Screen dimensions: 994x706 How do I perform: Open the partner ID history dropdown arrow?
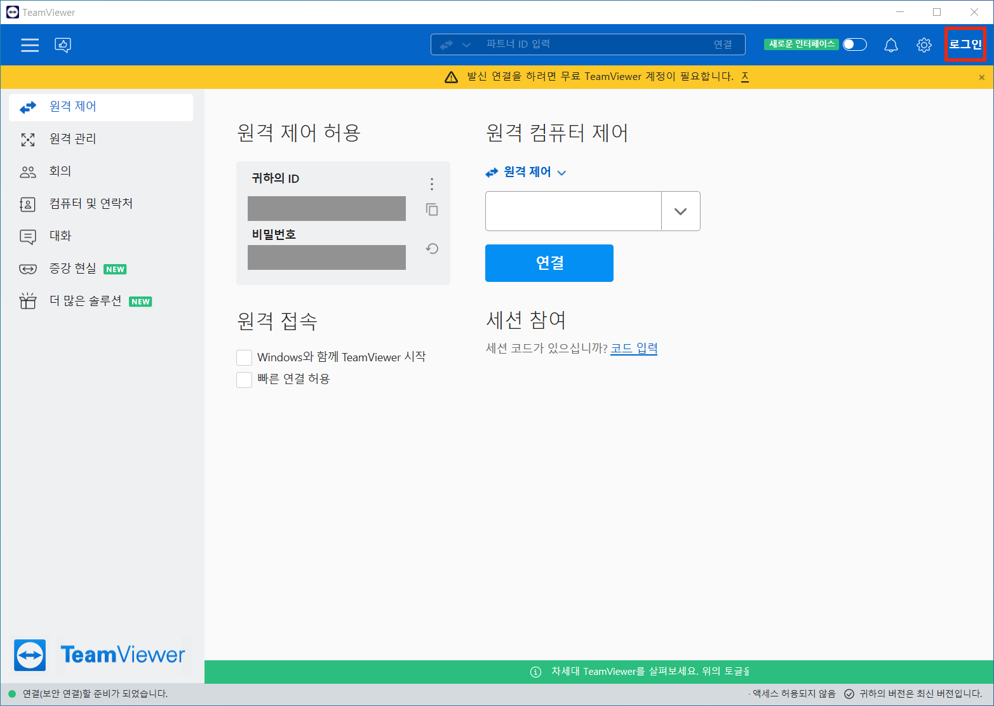[x=680, y=211]
